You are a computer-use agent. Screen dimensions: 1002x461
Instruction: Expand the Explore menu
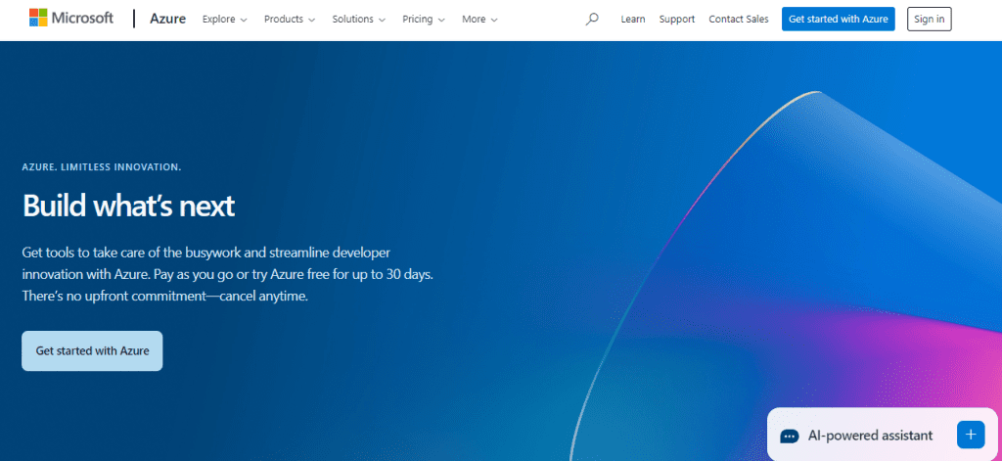224,20
